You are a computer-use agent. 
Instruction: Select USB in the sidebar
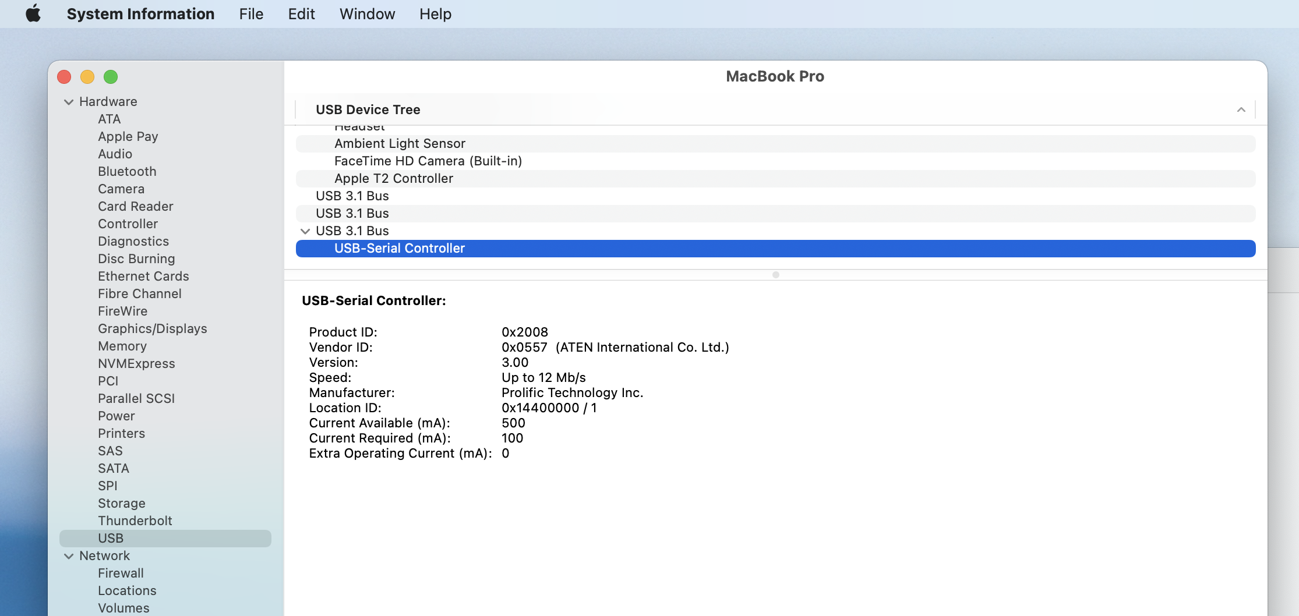click(165, 538)
